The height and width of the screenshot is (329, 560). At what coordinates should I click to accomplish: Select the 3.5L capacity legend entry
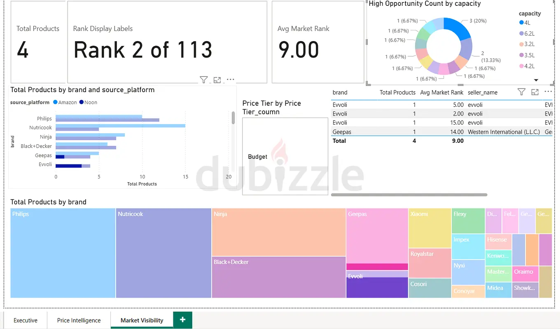click(527, 55)
